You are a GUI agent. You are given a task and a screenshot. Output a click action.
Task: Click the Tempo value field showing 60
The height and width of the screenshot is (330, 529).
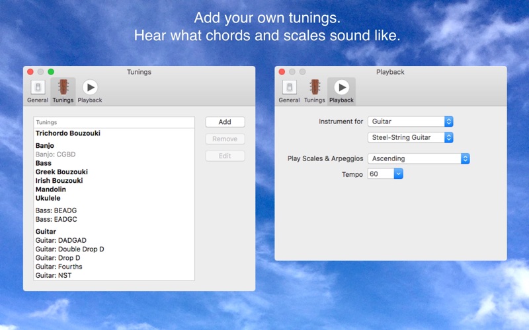[381, 174]
